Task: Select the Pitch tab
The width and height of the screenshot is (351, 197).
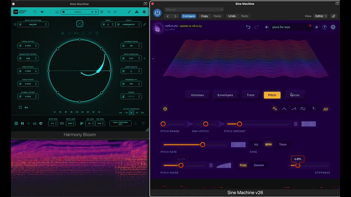Action: click(272, 95)
